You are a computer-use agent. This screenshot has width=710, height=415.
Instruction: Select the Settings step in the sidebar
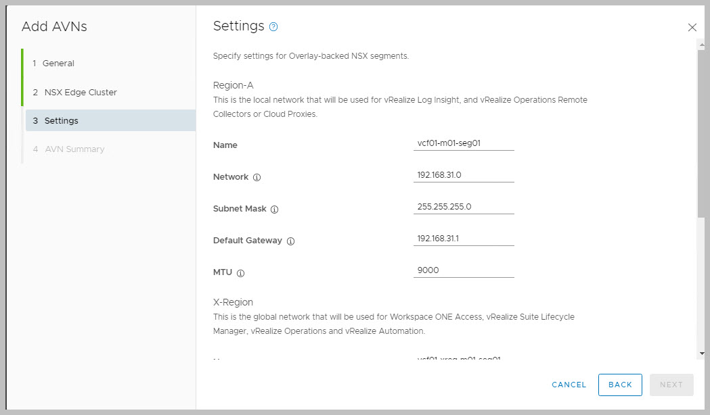tap(61, 121)
